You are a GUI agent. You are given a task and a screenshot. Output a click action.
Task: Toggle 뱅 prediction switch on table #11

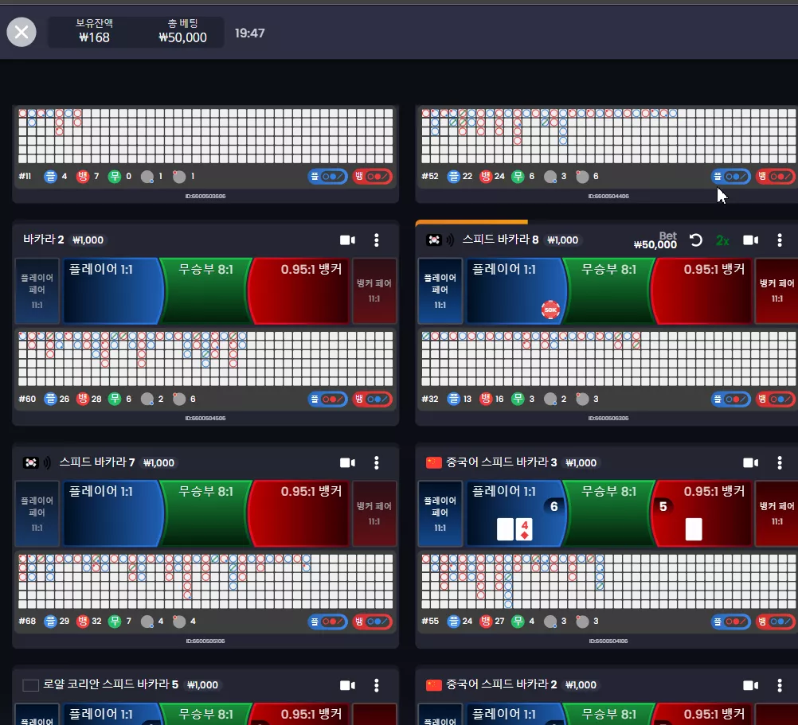click(x=373, y=177)
